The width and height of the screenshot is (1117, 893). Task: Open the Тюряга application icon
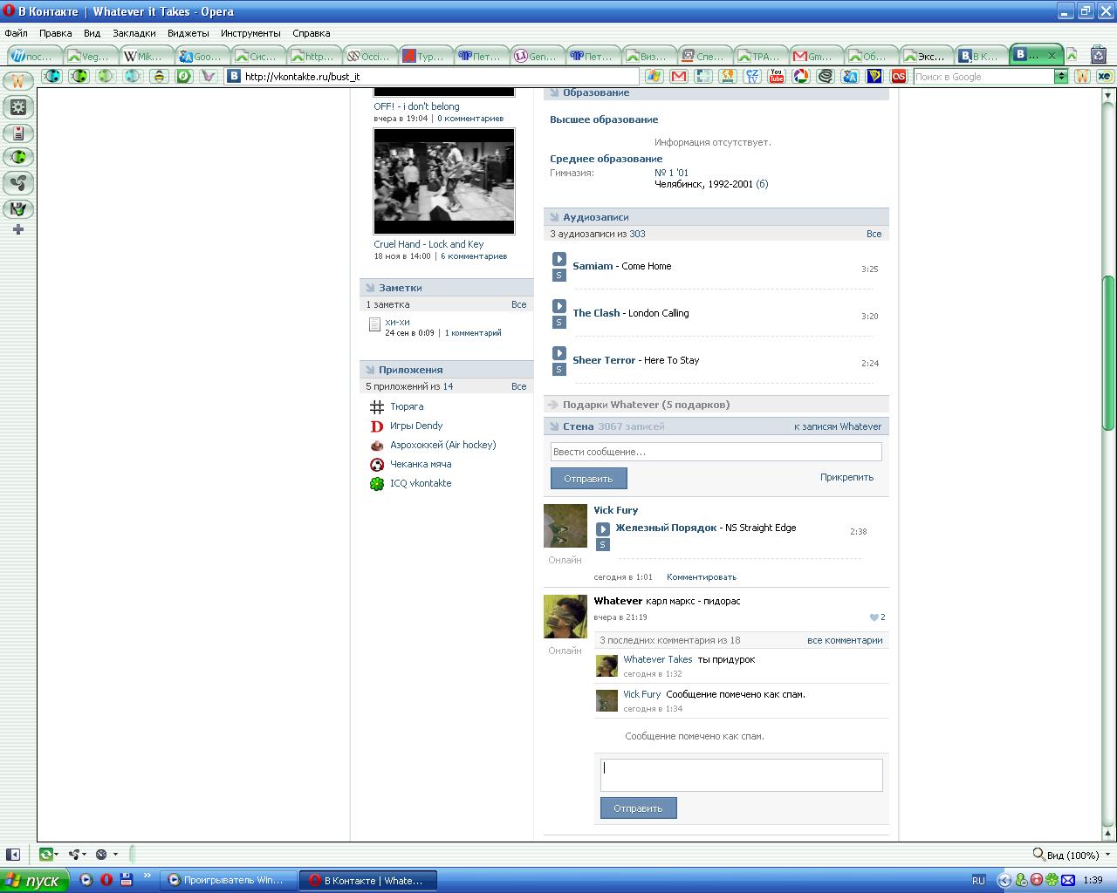(377, 406)
